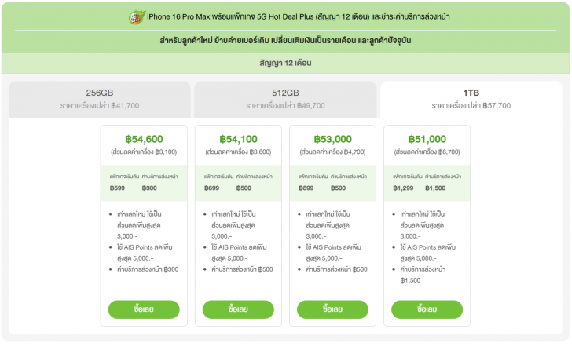Viewport: 572px width, 344px height.
Task: Click the ฿3,100 device discount text
Action: pyautogui.click(x=144, y=152)
